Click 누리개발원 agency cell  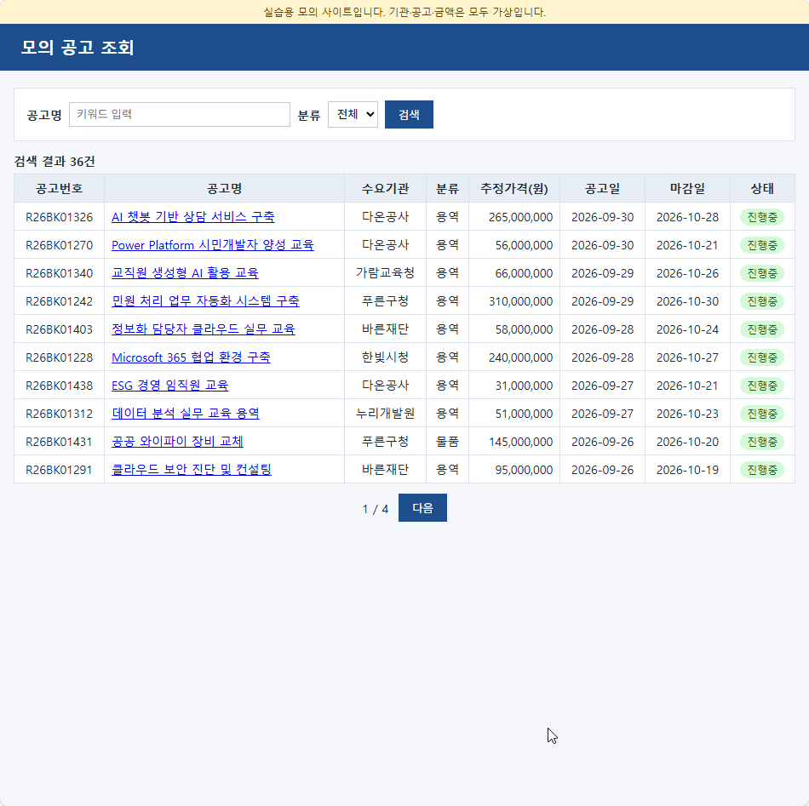point(386,414)
